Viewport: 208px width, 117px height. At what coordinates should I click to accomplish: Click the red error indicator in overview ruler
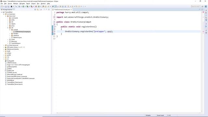[203, 12]
